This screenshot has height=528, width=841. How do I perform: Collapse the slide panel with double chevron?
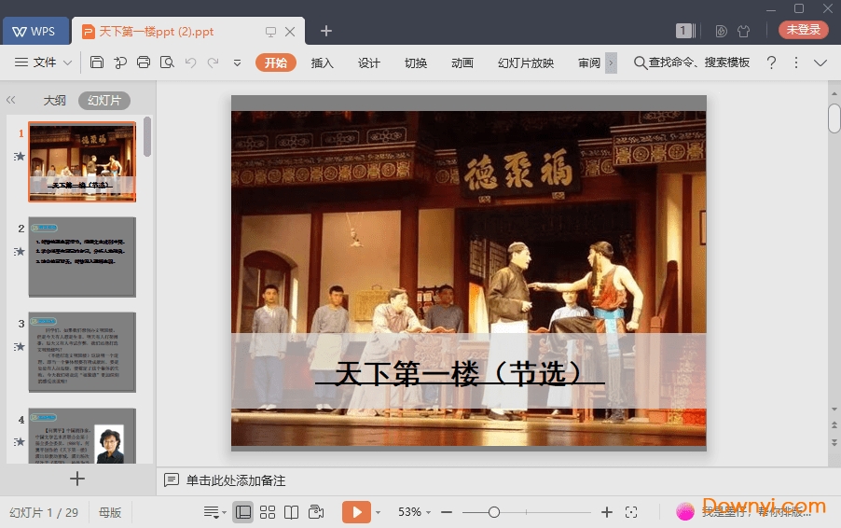point(11,100)
